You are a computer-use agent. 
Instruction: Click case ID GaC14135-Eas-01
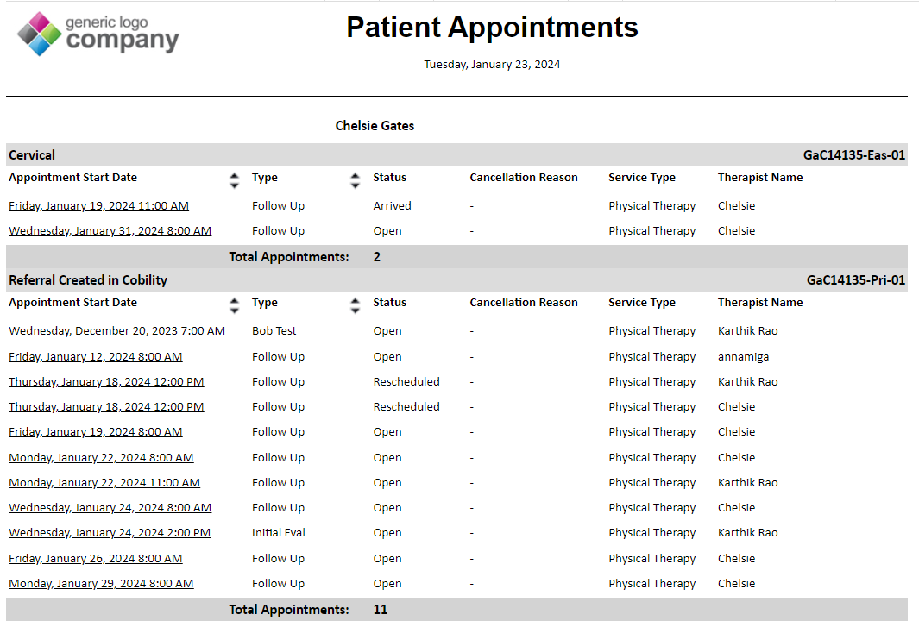click(x=854, y=155)
